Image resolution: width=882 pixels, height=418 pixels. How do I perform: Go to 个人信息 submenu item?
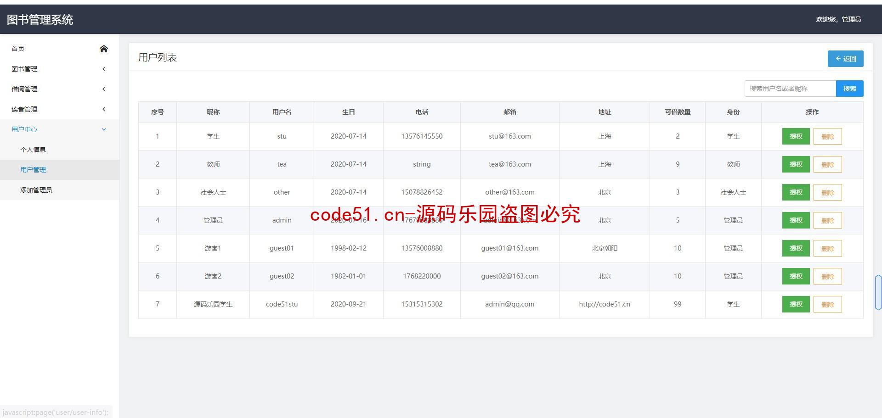[x=60, y=150]
